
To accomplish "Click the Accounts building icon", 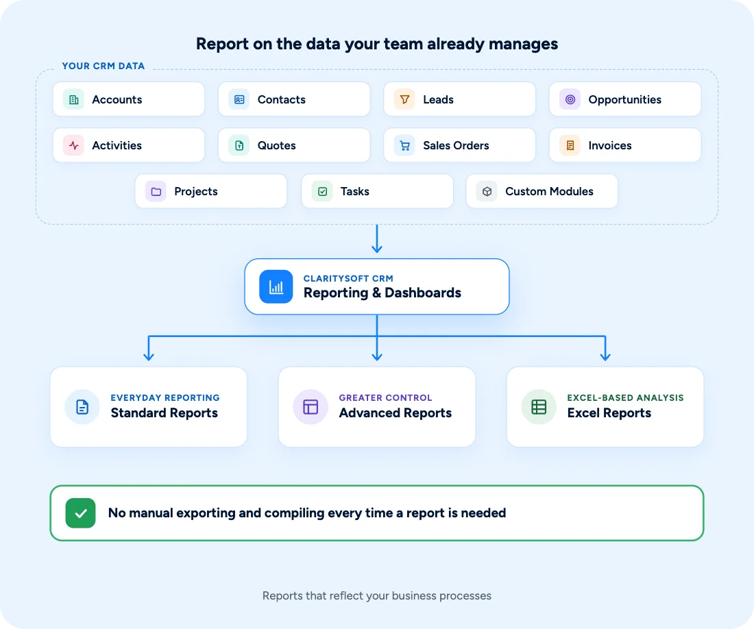I will [x=73, y=99].
